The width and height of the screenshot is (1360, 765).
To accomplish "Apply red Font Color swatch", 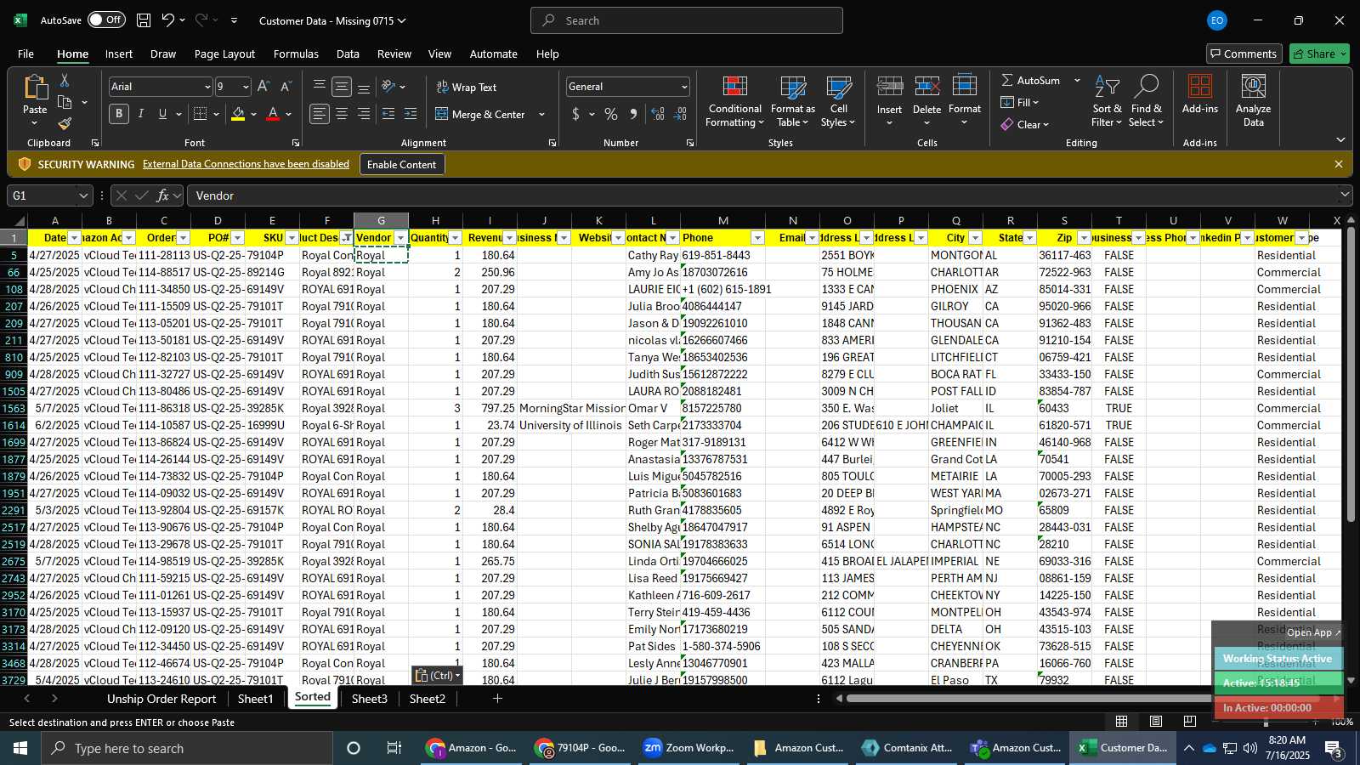I will point(273,114).
